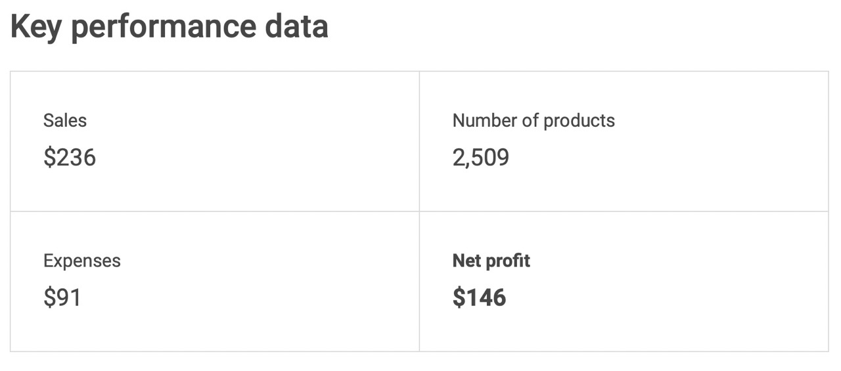The width and height of the screenshot is (841, 371).
Task: Click the divider between Sales and Expenses cells
Action: pyautogui.click(x=214, y=211)
